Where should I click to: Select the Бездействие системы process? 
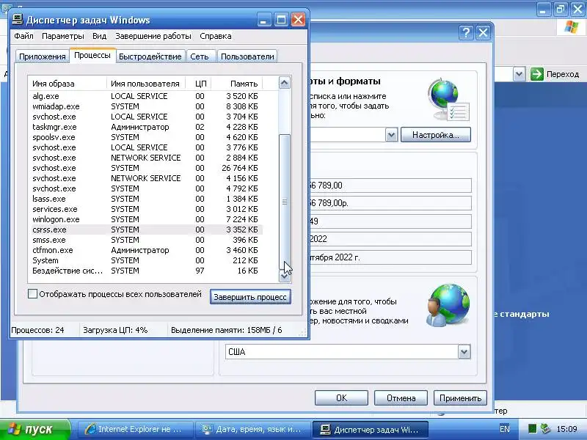pyautogui.click(x=146, y=271)
